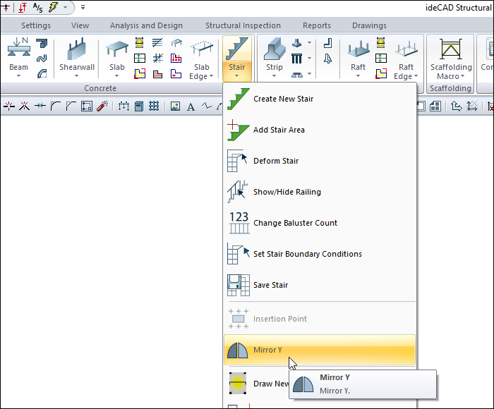494x409 pixels.
Task: Expand the Slab dropdown arrow
Action: coord(117,76)
